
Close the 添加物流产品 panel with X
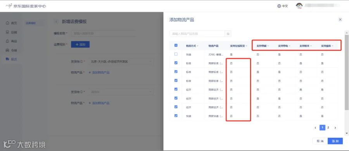click(340, 19)
